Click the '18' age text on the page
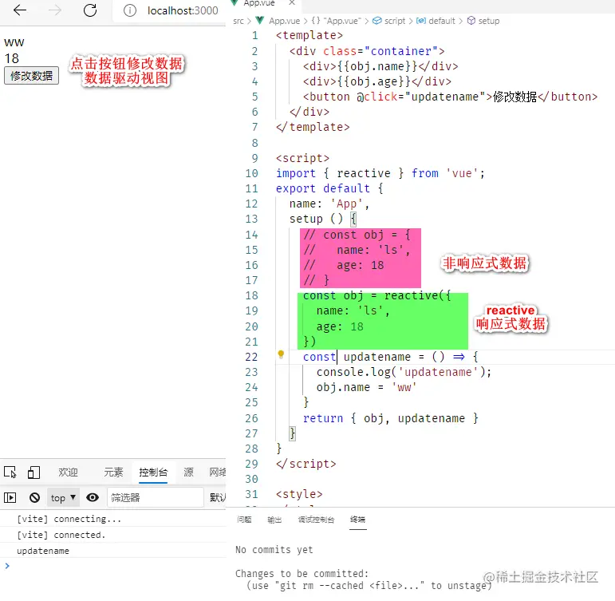The height and width of the screenshot is (601, 615). [x=12, y=58]
